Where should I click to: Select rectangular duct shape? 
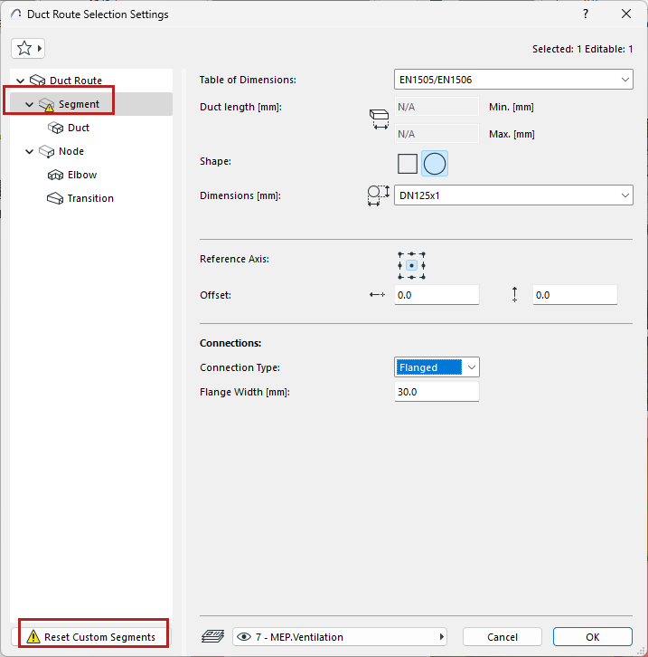pyautogui.click(x=408, y=164)
